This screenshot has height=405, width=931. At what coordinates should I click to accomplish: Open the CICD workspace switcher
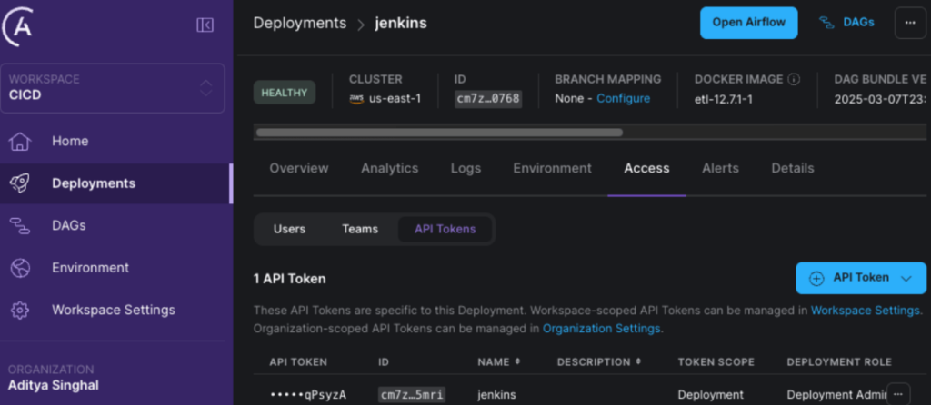click(113, 88)
